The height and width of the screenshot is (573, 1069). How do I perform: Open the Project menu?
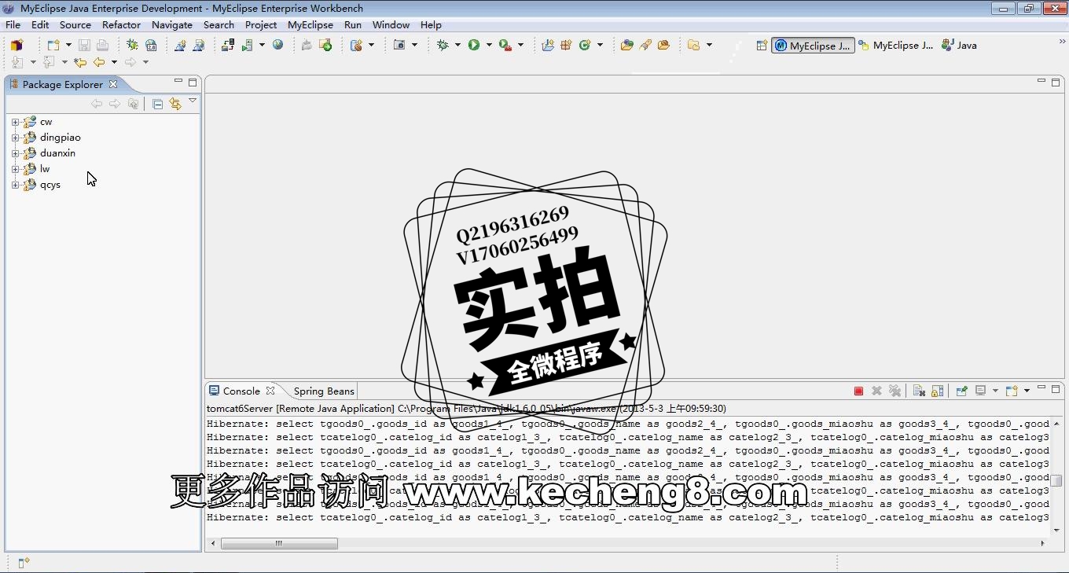click(x=260, y=24)
